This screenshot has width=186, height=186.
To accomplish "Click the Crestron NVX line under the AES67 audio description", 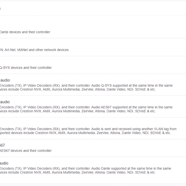I will [x=78, y=111].
